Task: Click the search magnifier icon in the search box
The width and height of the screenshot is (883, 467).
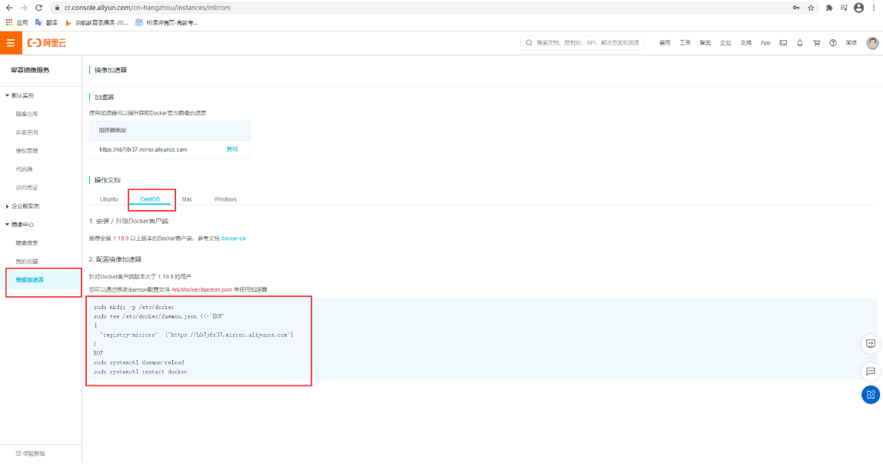Action: pos(528,43)
